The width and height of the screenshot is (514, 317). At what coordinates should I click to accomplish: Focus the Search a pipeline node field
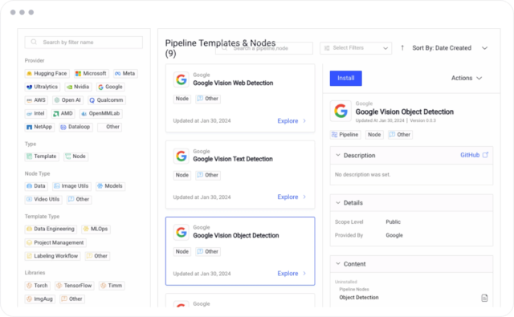point(264,48)
